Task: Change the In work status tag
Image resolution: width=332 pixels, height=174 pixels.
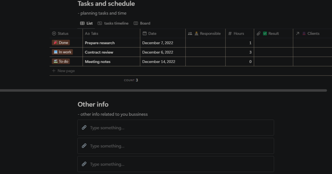Action: pos(62,52)
